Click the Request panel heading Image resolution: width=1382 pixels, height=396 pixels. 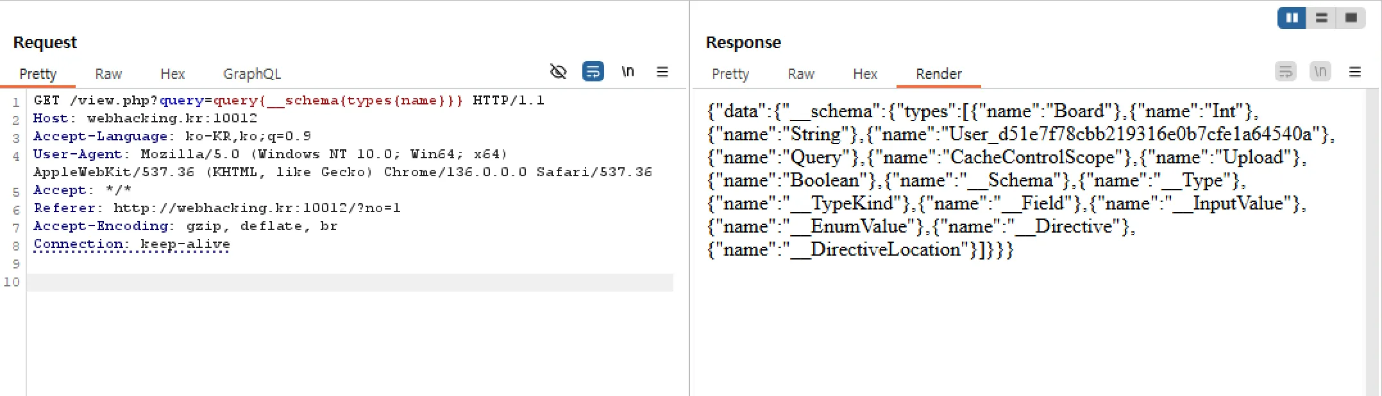pyautogui.click(x=45, y=42)
